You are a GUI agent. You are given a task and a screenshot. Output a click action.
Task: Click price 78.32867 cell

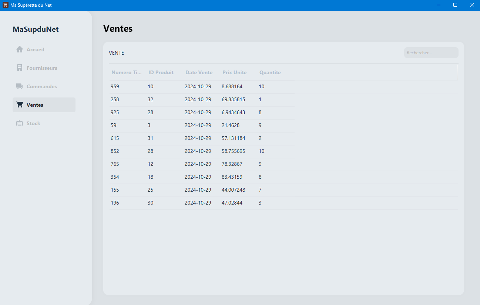(x=239, y=164)
